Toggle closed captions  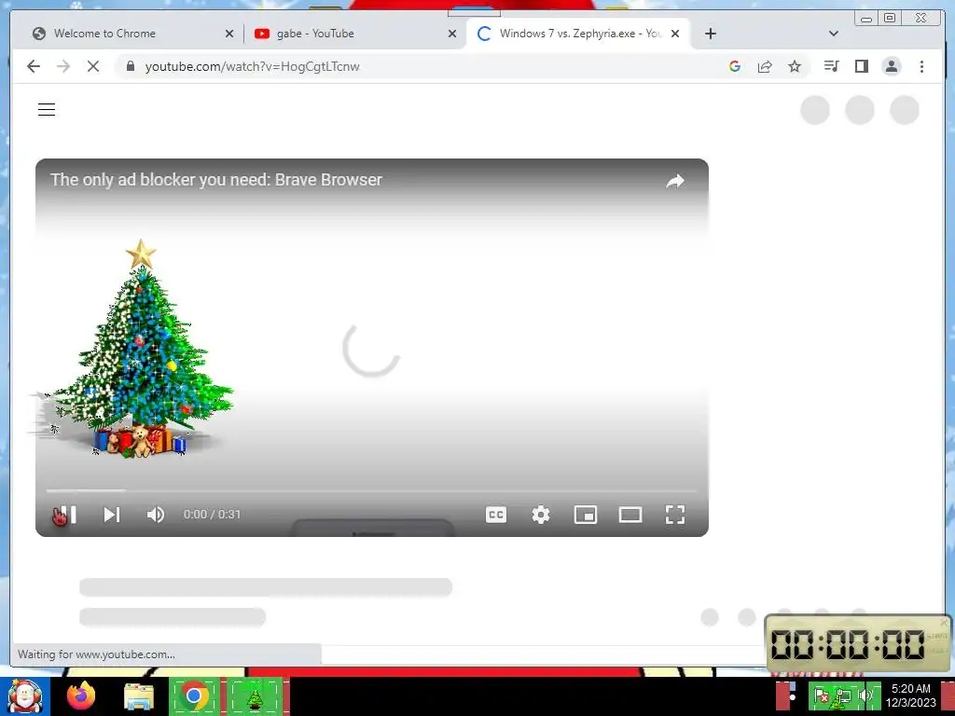(496, 515)
